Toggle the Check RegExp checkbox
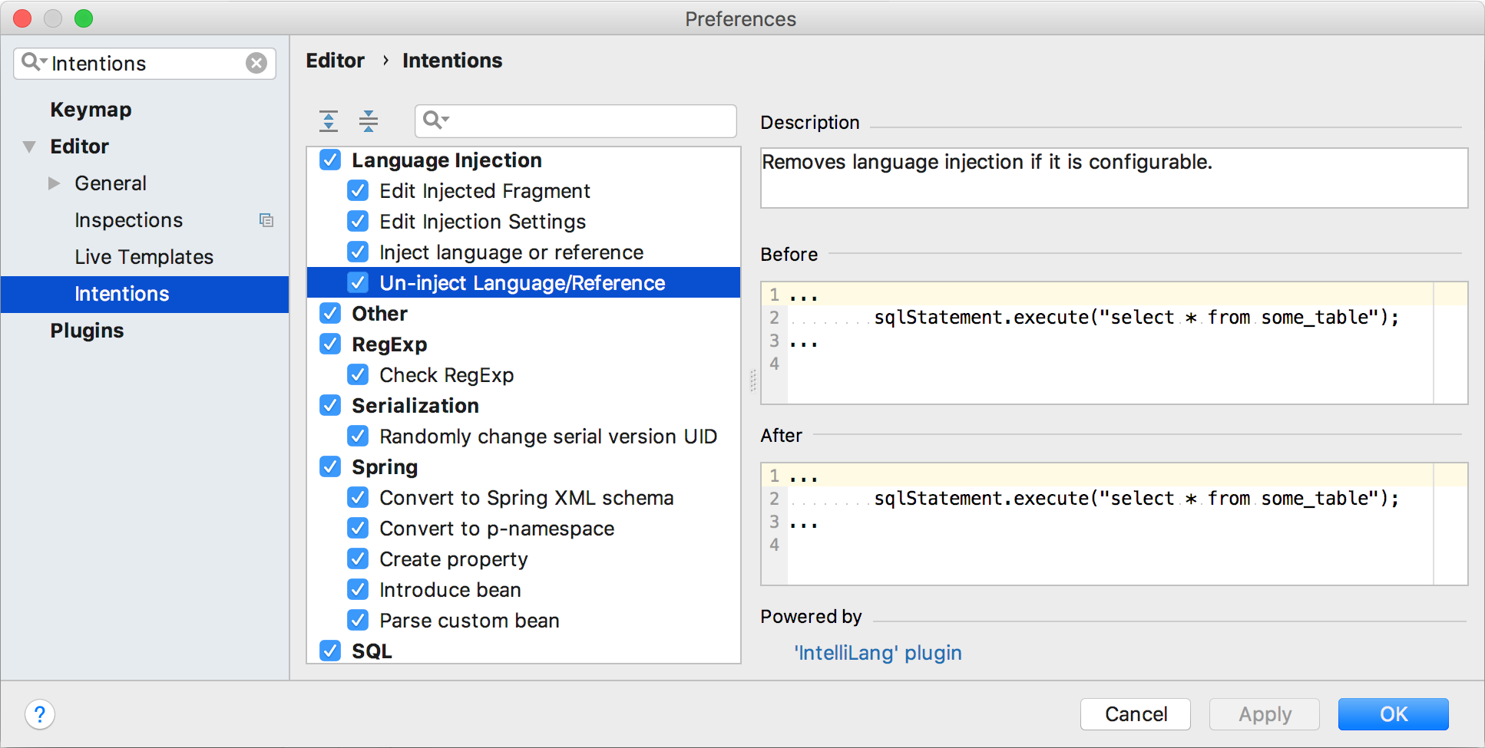This screenshot has height=748, width=1485. click(358, 374)
